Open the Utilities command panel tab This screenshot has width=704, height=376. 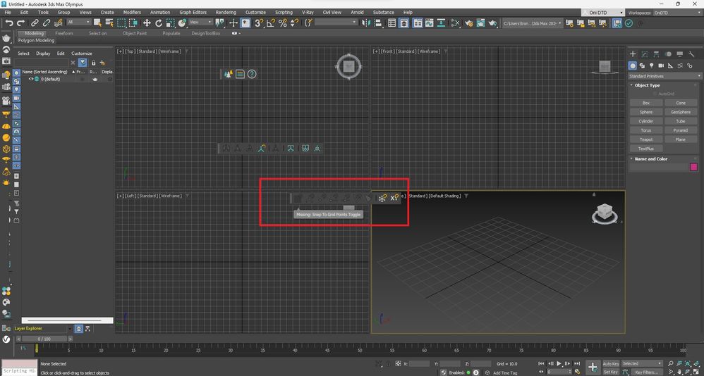[691, 54]
